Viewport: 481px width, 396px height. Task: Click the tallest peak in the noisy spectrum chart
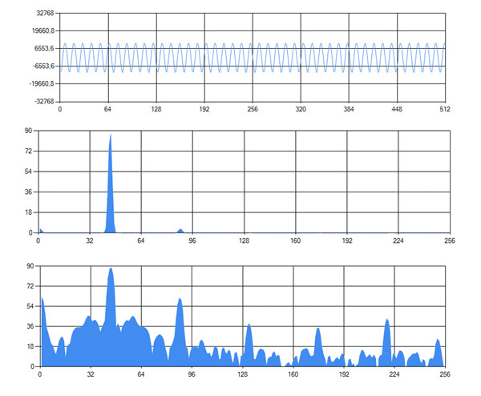click(x=111, y=316)
